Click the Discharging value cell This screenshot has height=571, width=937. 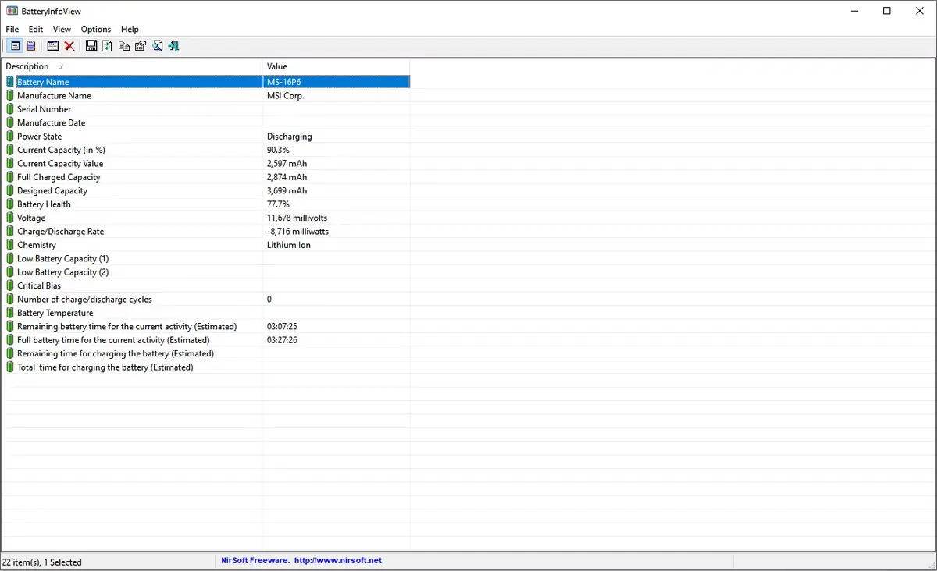tap(289, 136)
